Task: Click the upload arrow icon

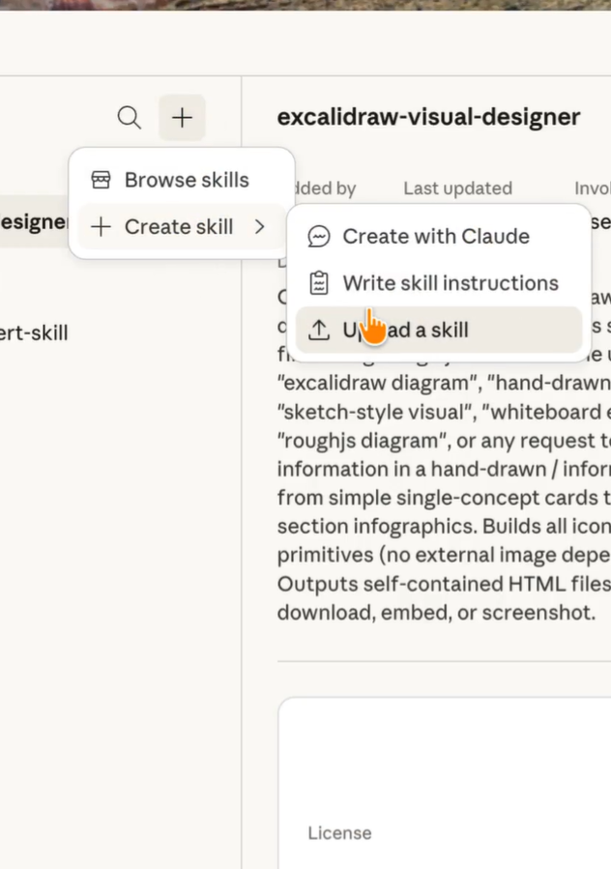Action: (319, 330)
